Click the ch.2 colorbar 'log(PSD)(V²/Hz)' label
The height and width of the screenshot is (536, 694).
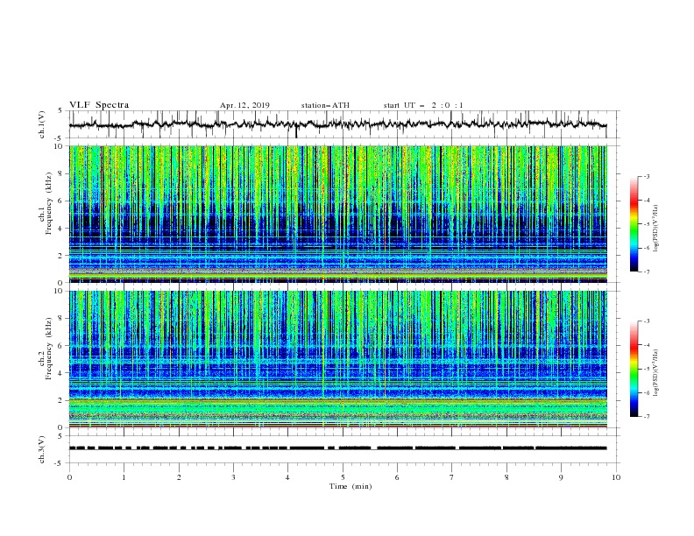656,372
